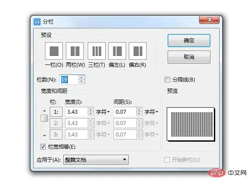Click the 取消 cancel button
Viewport: 251px width, 187px height.
pos(189,57)
